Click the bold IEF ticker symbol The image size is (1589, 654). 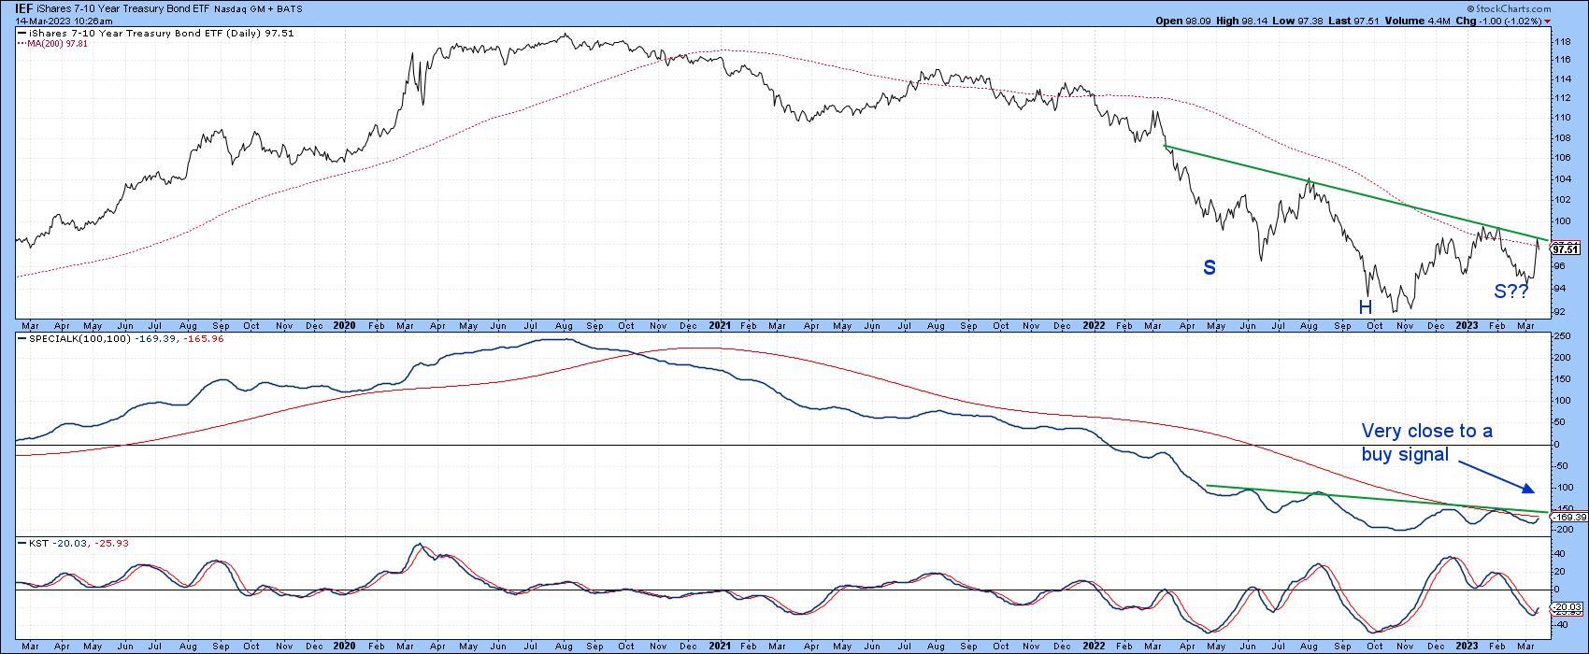point(25,7)
